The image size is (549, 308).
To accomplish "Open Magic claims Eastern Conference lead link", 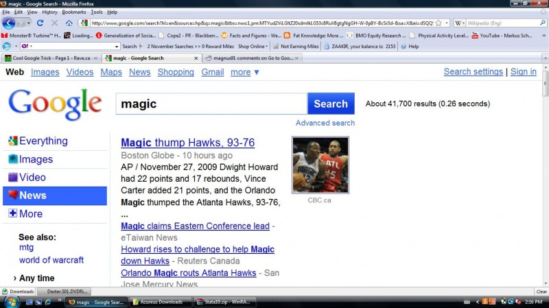I will [x=195, y=226].
